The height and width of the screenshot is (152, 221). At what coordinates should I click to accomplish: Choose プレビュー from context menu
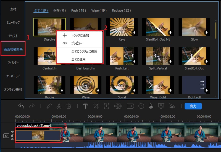click(79, 43)
